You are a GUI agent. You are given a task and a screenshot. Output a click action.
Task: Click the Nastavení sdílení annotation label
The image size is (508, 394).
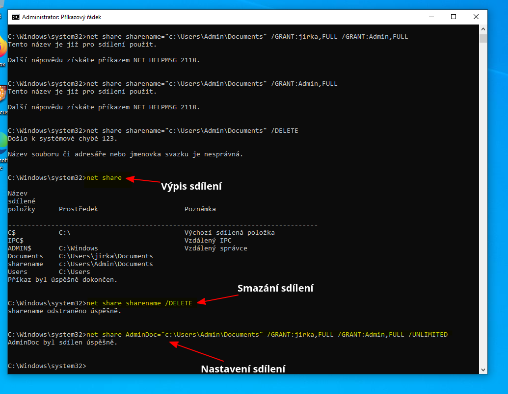[243, 369]
